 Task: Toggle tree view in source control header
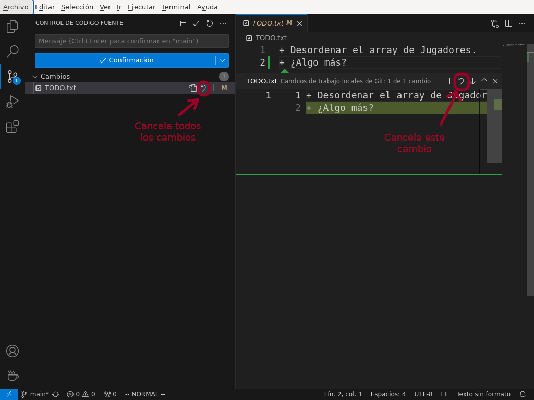(x=182, y=23)
